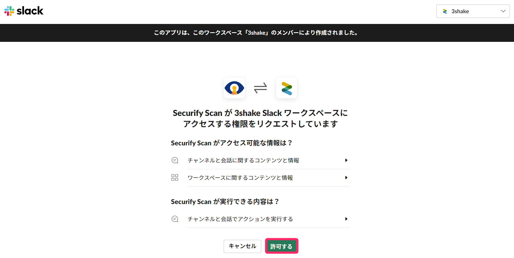Click chat bubble icon beside チャンネルと会話でアクション
Image resolution: width=514 pixels, height=258 pixels.
tap(175, 219)
